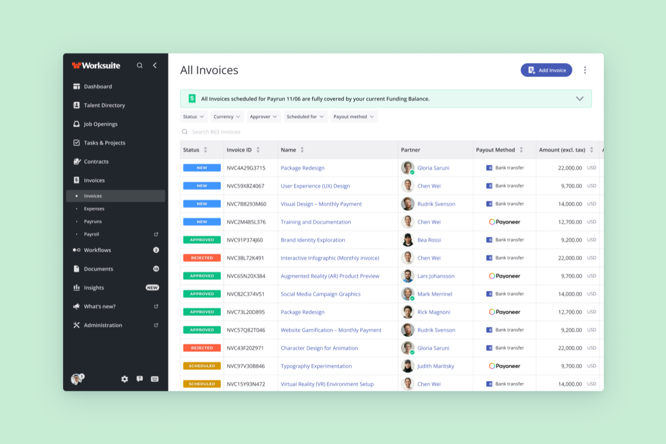Open Dashboard in the sidebar
Image resolution: width=666 pixels, height=444 pixels.
coord(98,86)
